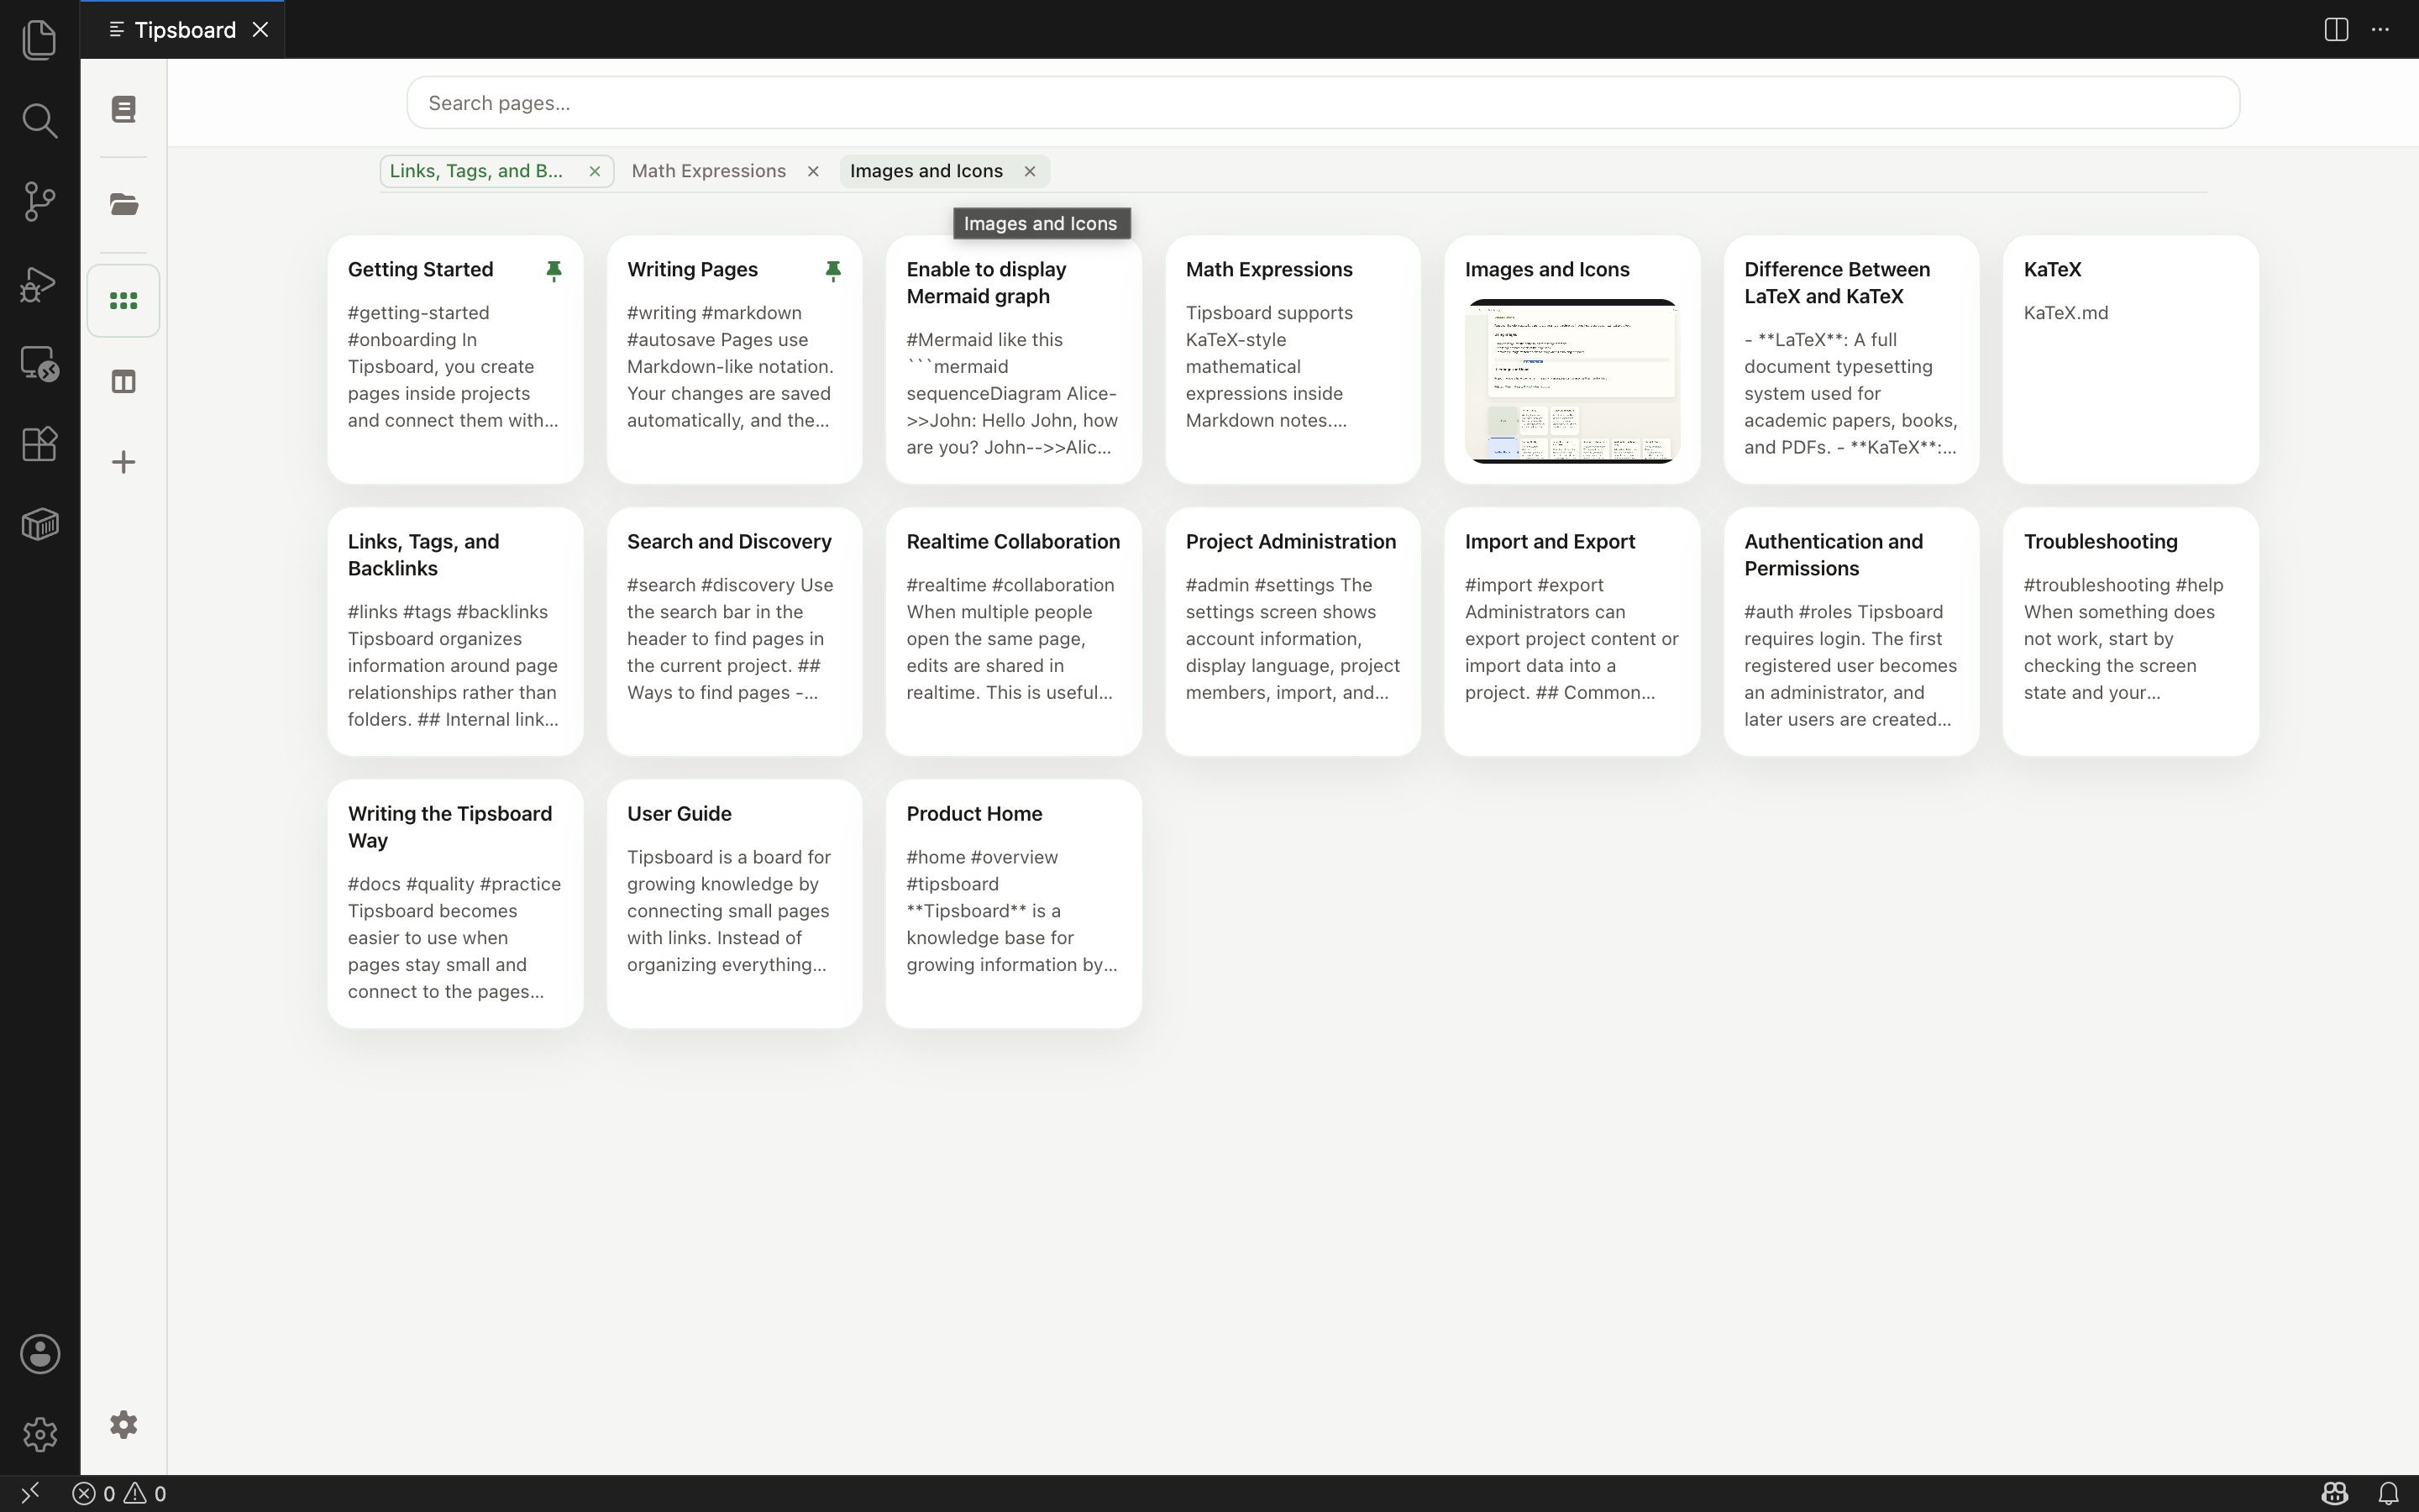The width and height of the screenshot is (2419, 1512).
Task: Click the split editor icon
Action: (2336, 29)
